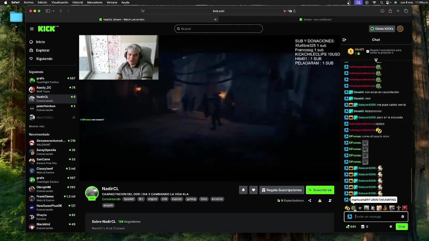429x241 pixels.
Task: Show Safari tab overview
Action: 406,11
